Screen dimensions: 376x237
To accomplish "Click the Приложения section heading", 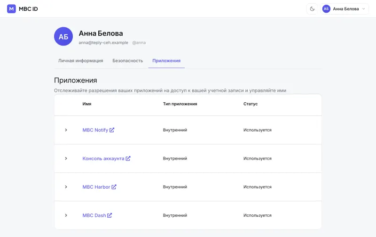I will [76, 80].
